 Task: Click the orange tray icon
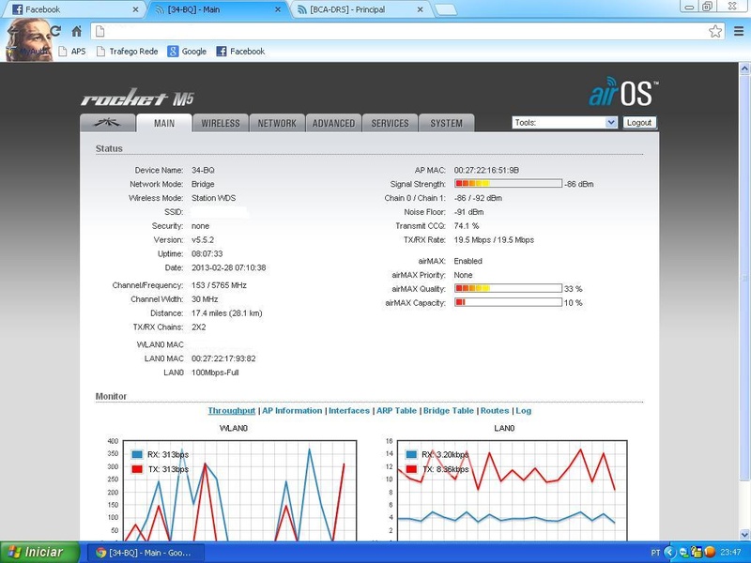[x=710, y=553]
